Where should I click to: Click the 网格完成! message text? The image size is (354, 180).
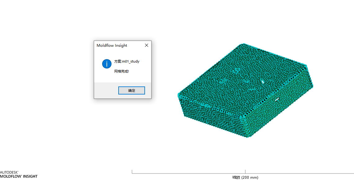(121, 72)
